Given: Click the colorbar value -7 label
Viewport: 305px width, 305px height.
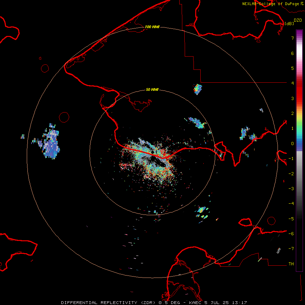Looking at the screenshot, I should (x=291, y=249).
